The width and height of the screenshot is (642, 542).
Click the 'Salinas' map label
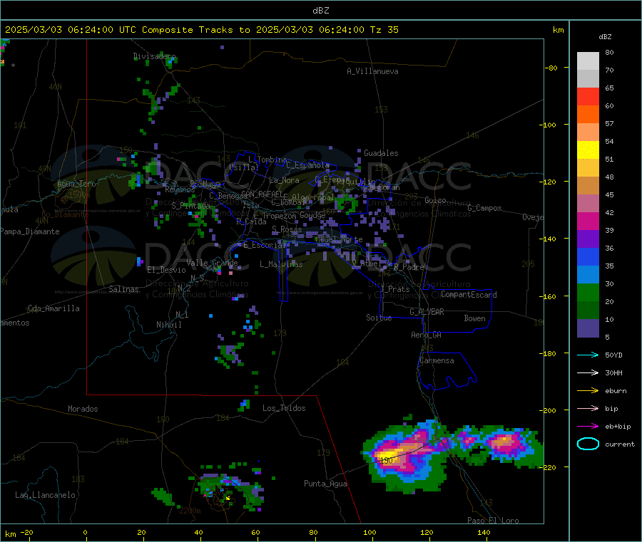123,289
